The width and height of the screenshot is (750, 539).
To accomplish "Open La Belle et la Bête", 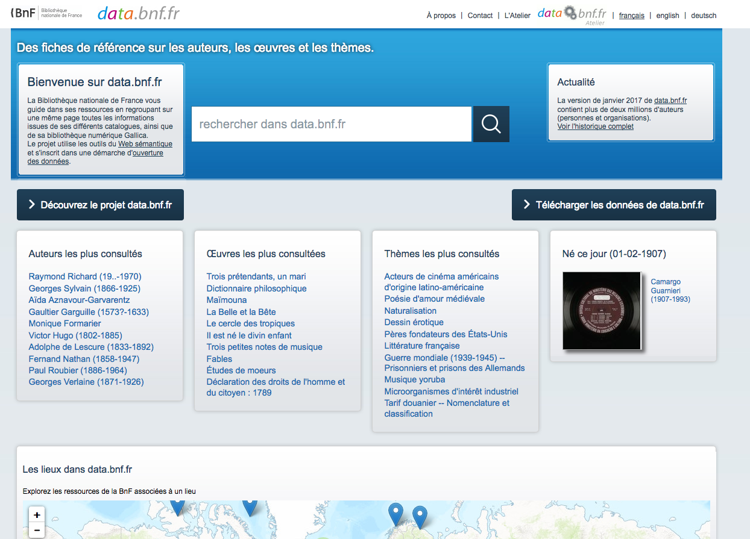I will (x=241, y=312).
